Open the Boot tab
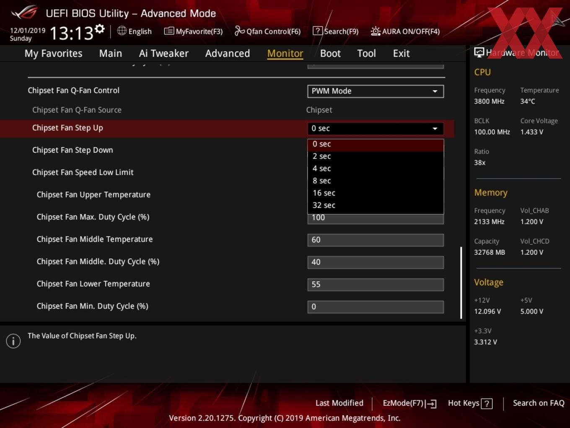Image resolution: width=570 pixels, height=428 pixels. click(330, 53)
